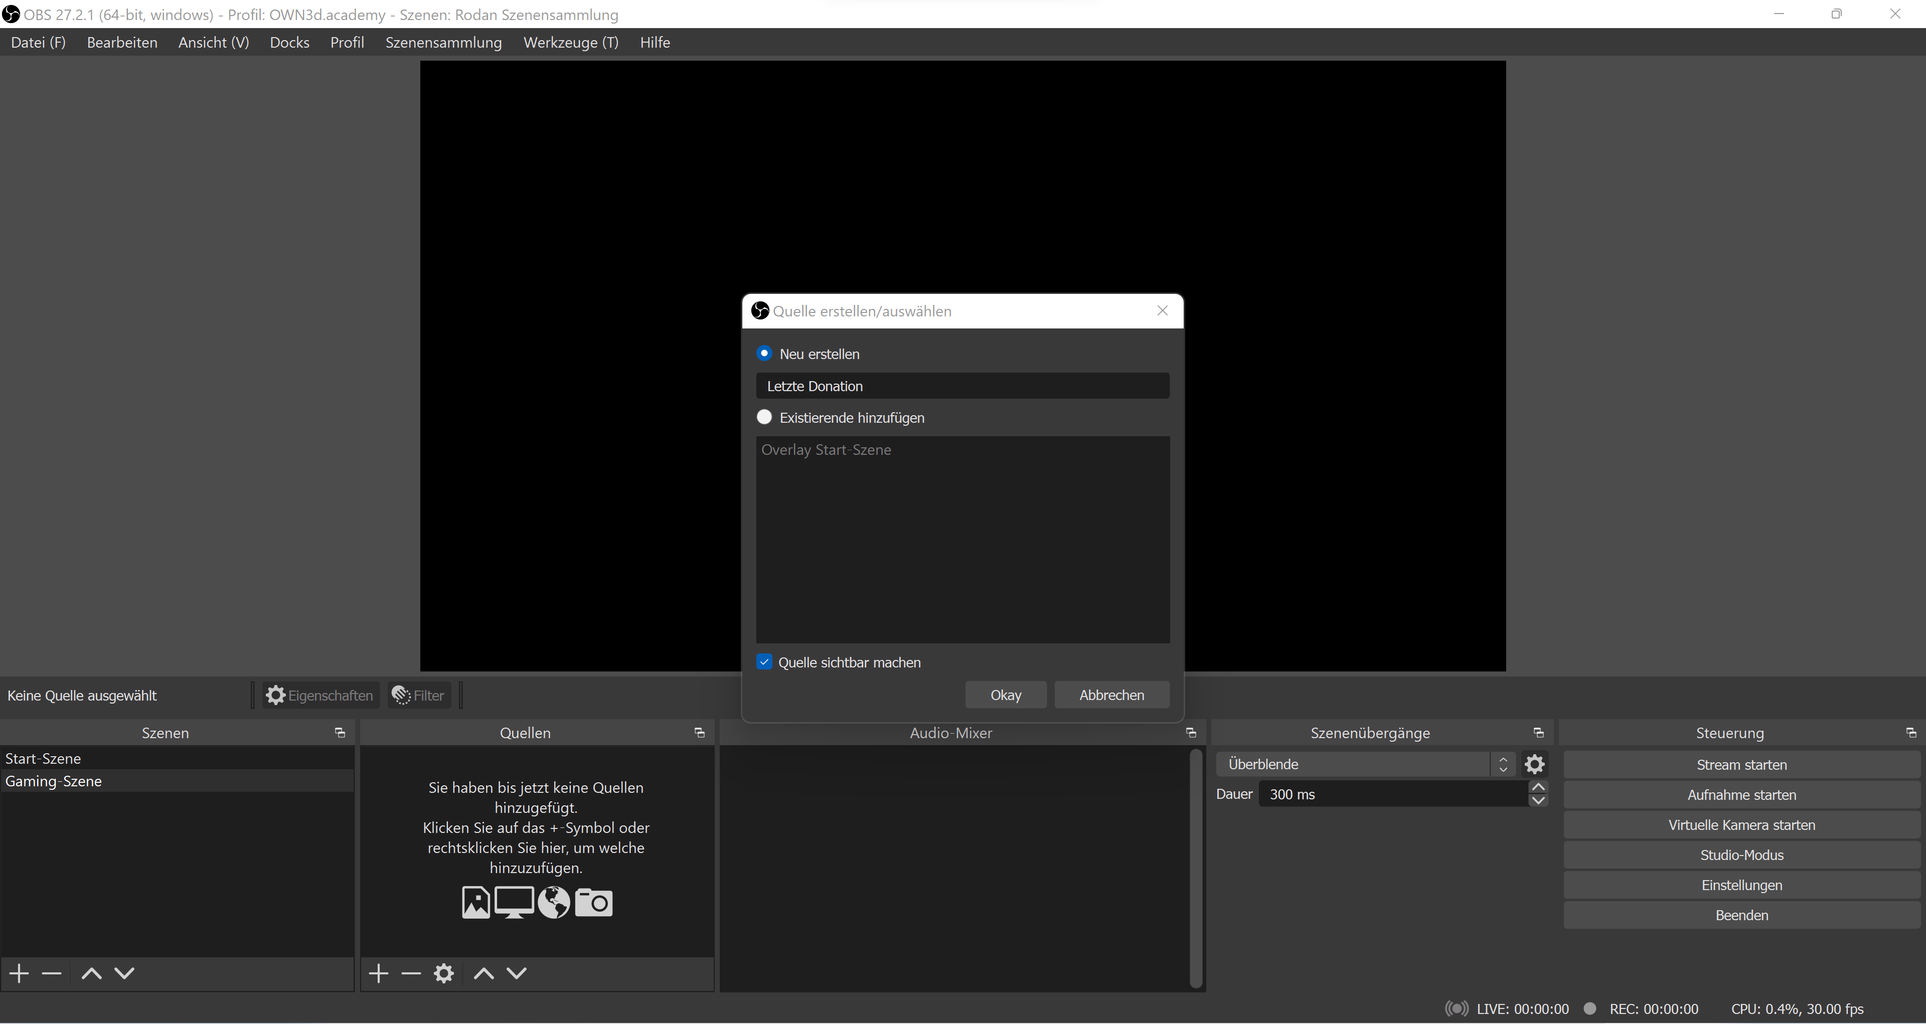This screenshot has width=1926, height=1024.
Task: Click the add scene plus icon
Action: tap(20, 973)
